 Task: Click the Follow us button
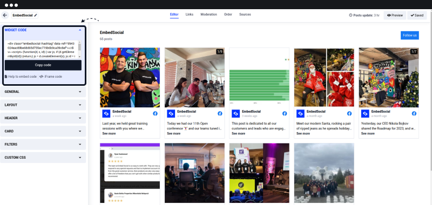coord(410,35)
